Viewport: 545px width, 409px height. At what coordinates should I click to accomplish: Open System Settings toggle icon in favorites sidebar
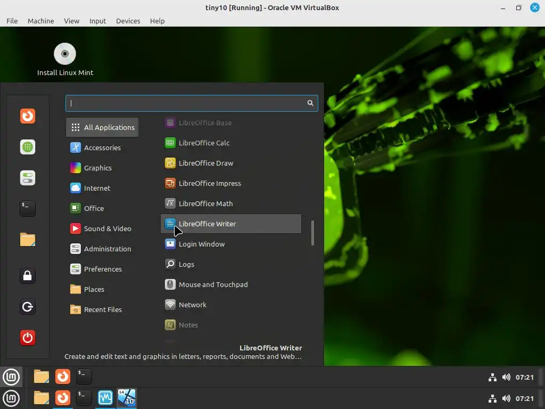(x=28, y=178)
